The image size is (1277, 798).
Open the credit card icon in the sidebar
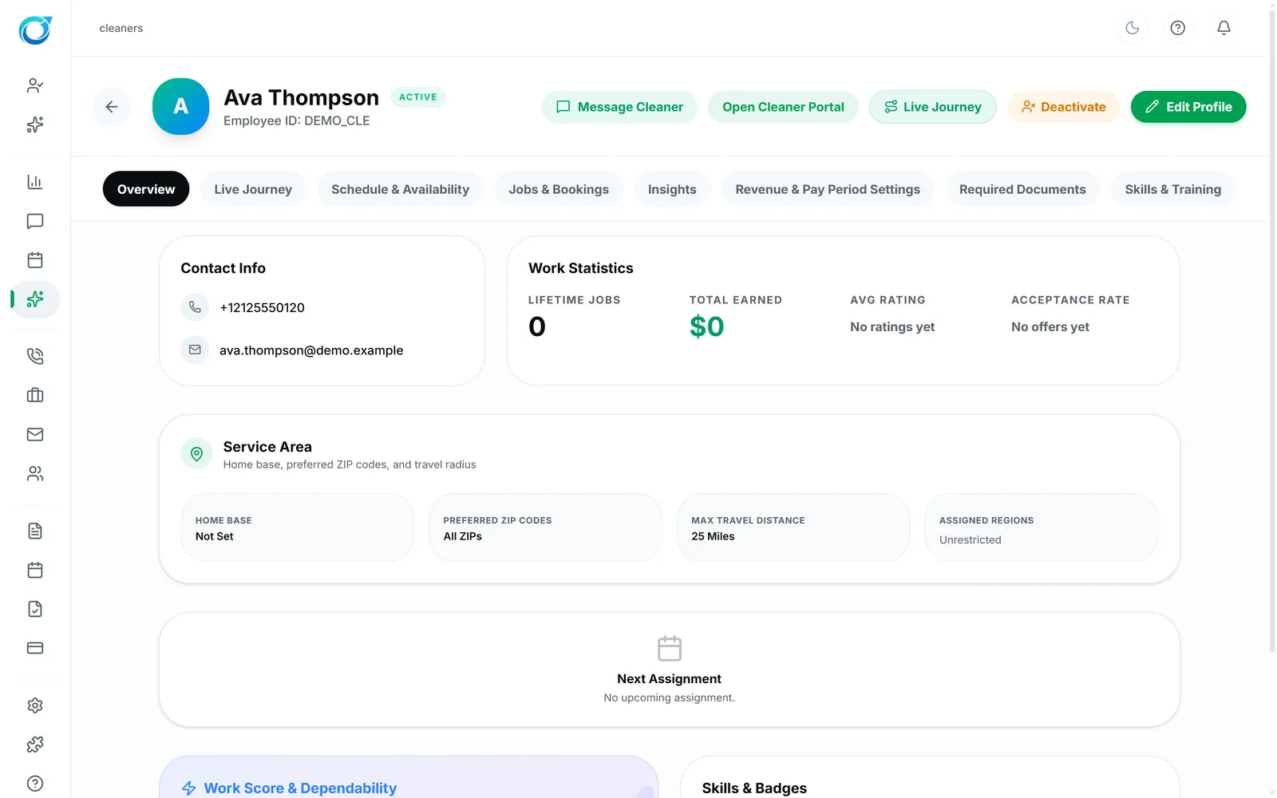coord(35,648)
